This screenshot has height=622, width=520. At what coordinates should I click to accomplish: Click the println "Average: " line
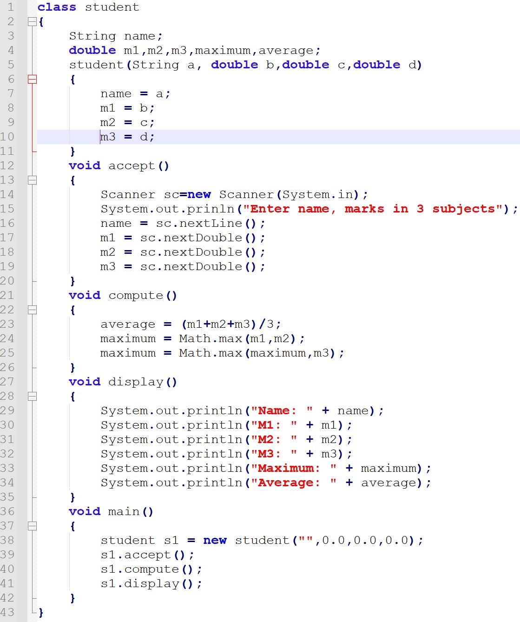266,483
